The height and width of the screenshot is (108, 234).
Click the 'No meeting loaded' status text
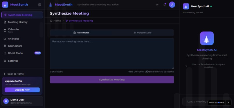pyautogui.click(x=193, y=12)
